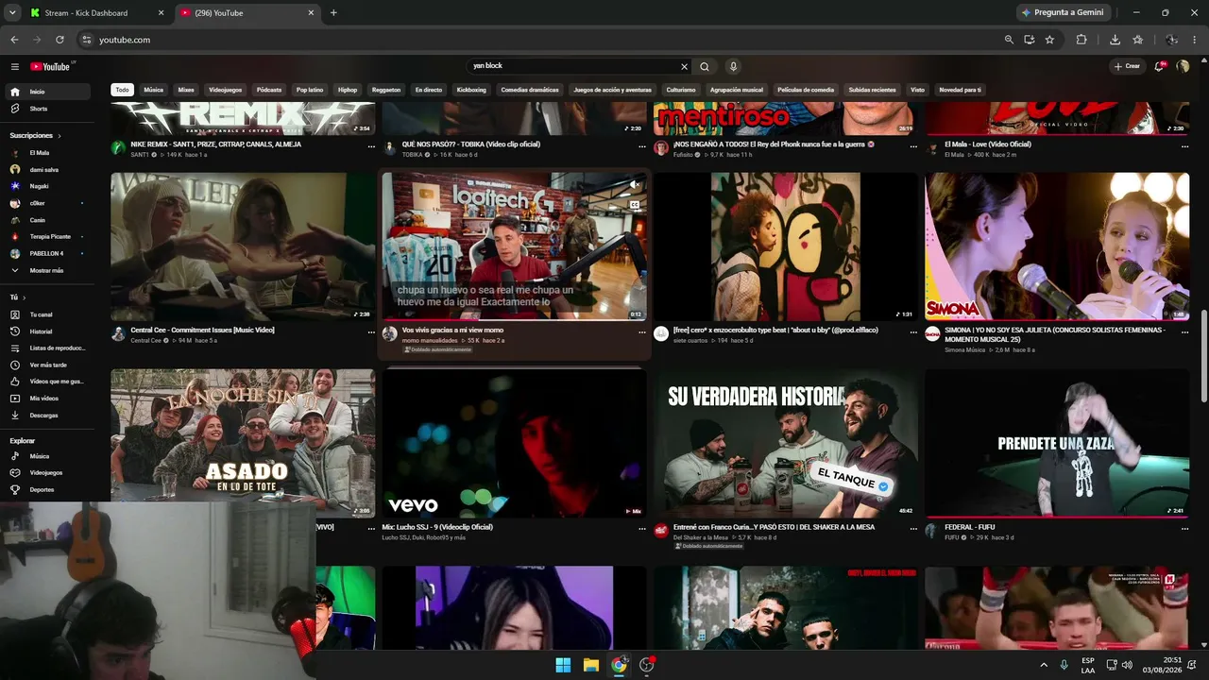Viewport: 1209px width, 680px height.
Task: Click the YouTube logo
Action: [x=50, y=66]
